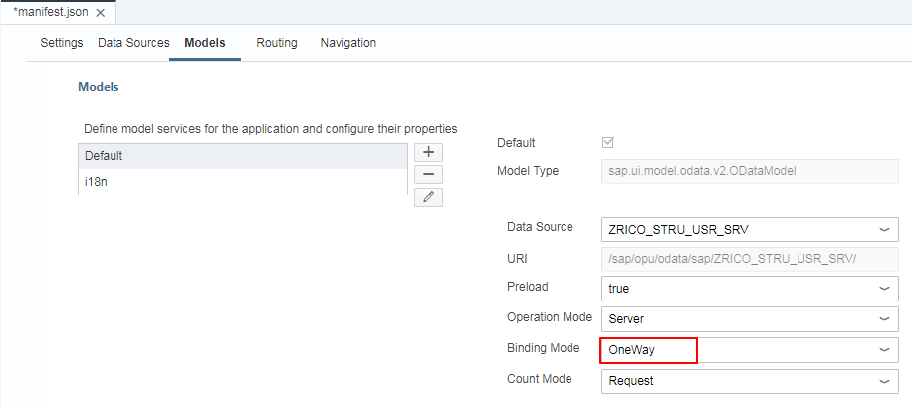Click the plus icon to add a model
The width and height of the screenshot is (912, 408).
[428, 152]
